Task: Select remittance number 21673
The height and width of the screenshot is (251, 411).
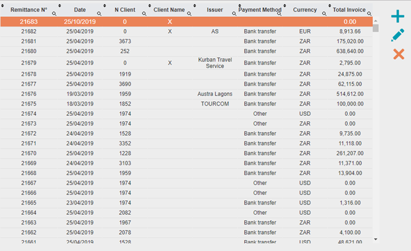Action: 29,124
